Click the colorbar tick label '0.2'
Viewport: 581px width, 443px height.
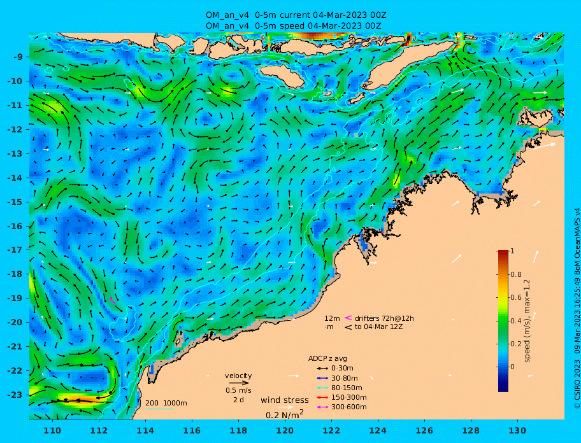[x=516, y=344]
